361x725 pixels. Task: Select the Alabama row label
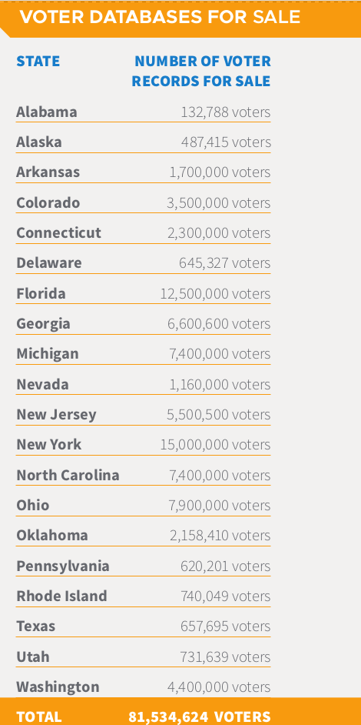[47, 112]
